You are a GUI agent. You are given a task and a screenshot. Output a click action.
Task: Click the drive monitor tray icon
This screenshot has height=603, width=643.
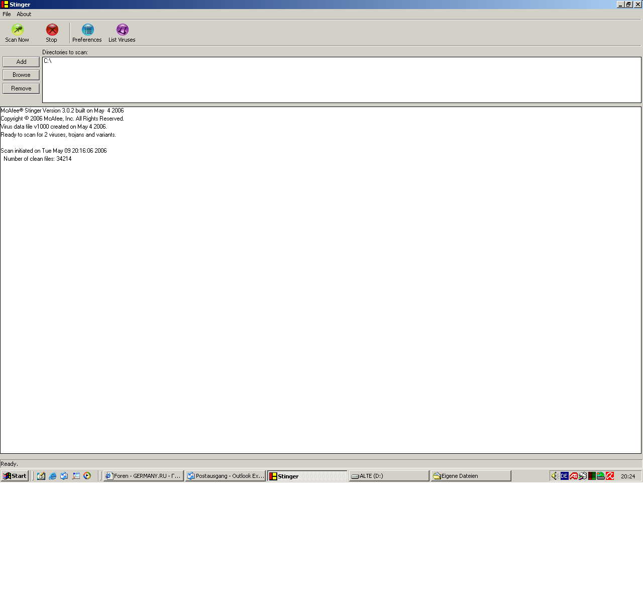[601, 476]
